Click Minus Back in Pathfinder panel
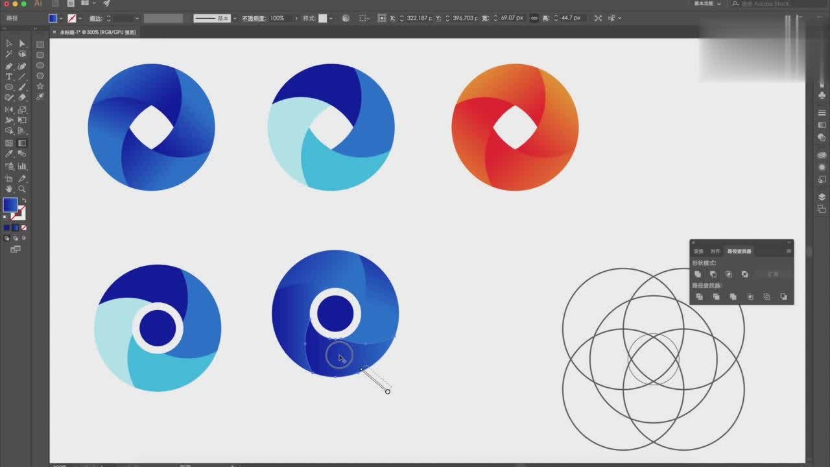This screenshot has width=830, height=467. (784, 297)
